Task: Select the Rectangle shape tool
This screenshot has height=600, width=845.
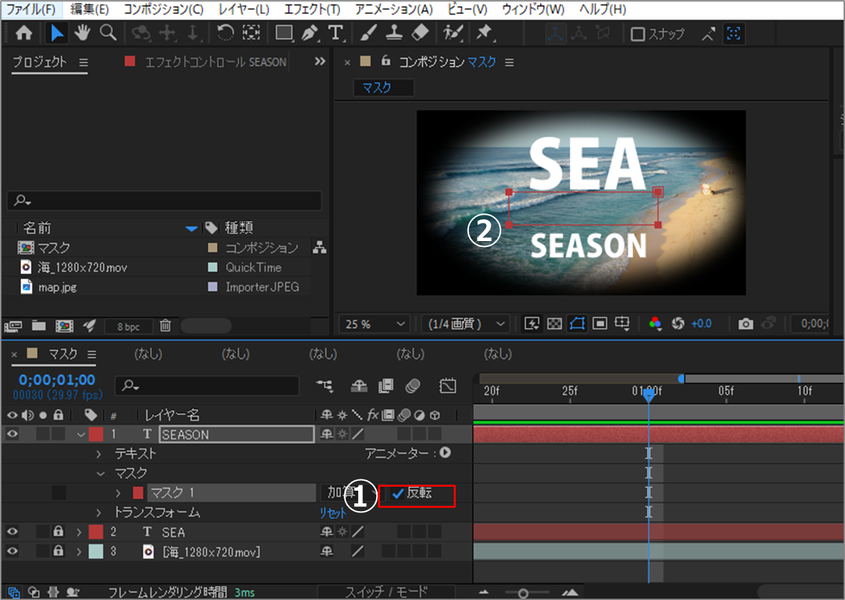Action: click(284, 33)
